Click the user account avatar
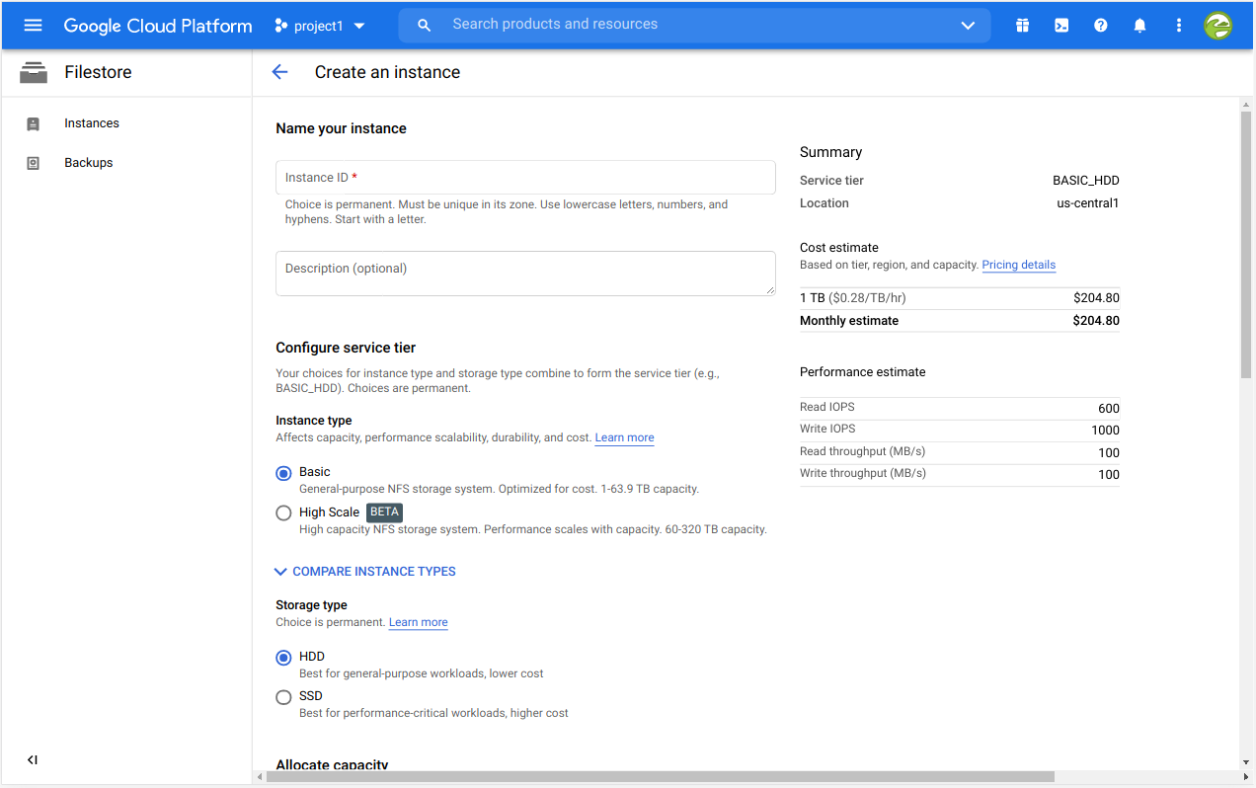 1217,26
